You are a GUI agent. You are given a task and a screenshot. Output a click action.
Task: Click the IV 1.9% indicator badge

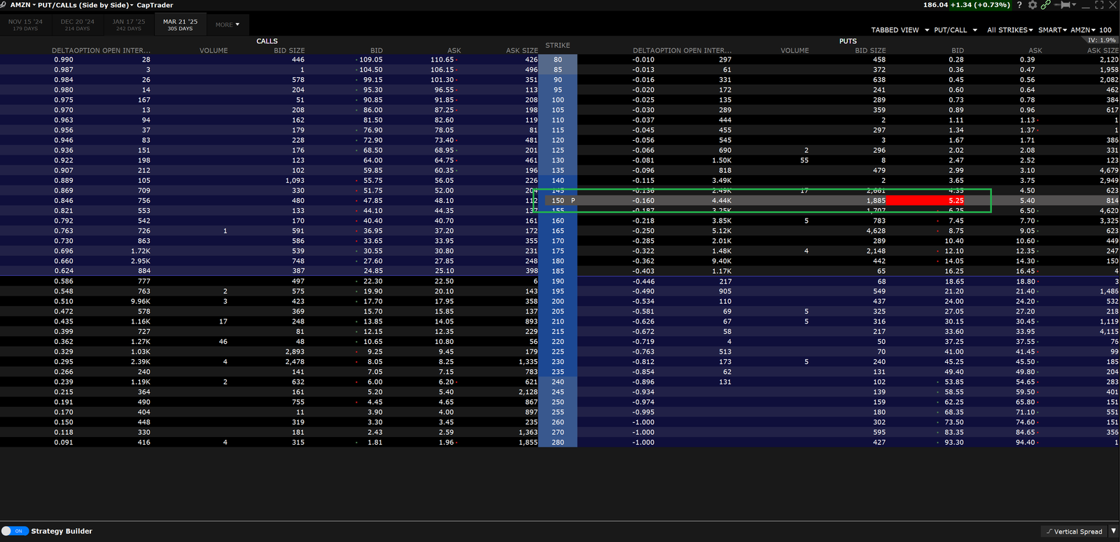[1102, 40]
